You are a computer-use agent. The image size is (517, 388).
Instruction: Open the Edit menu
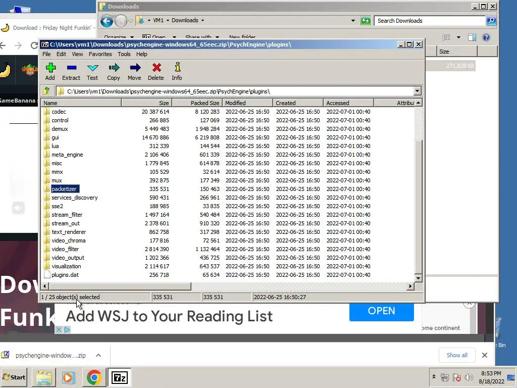click(61, 54)
